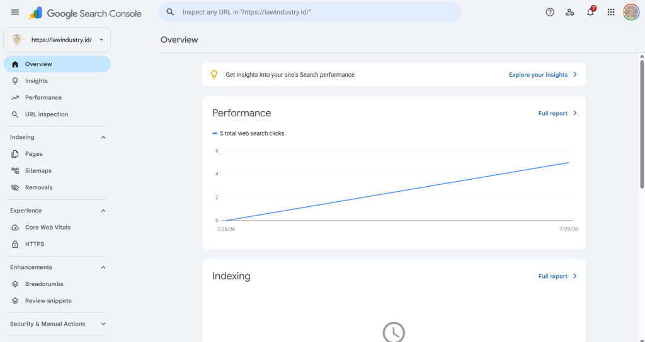The image size is (645, 342).
Task: Open the Performance Full report link
Action: pos(553,113)
